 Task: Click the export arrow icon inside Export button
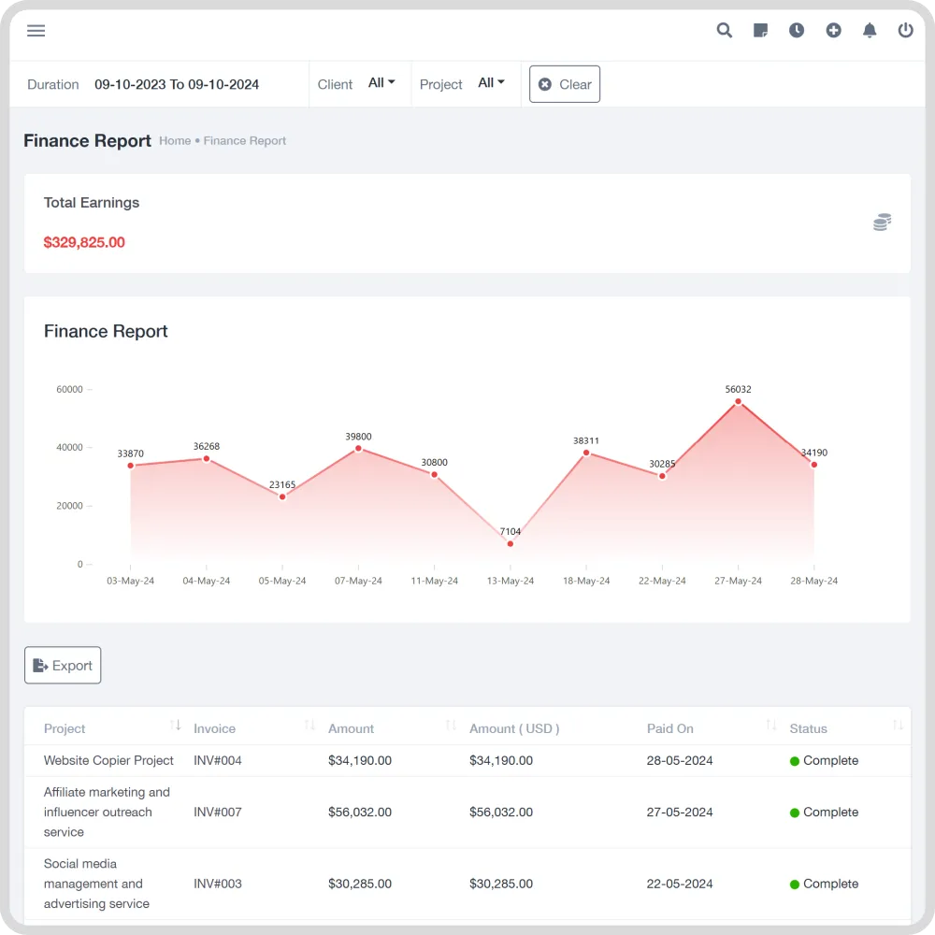[x=40, y=665]
